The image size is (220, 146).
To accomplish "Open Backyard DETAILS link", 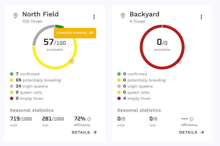I will [188, 132].
